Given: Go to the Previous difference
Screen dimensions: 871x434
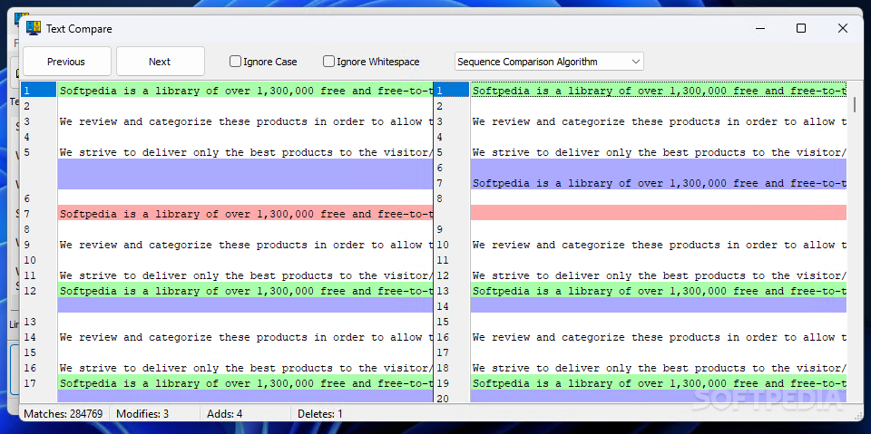Looking at the screenshot, I should pyautogui.click(x=66, y=62).
